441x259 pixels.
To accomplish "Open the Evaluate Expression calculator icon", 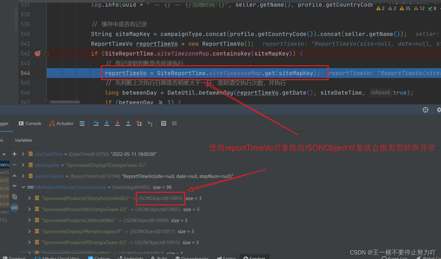I will coord(164,123).
